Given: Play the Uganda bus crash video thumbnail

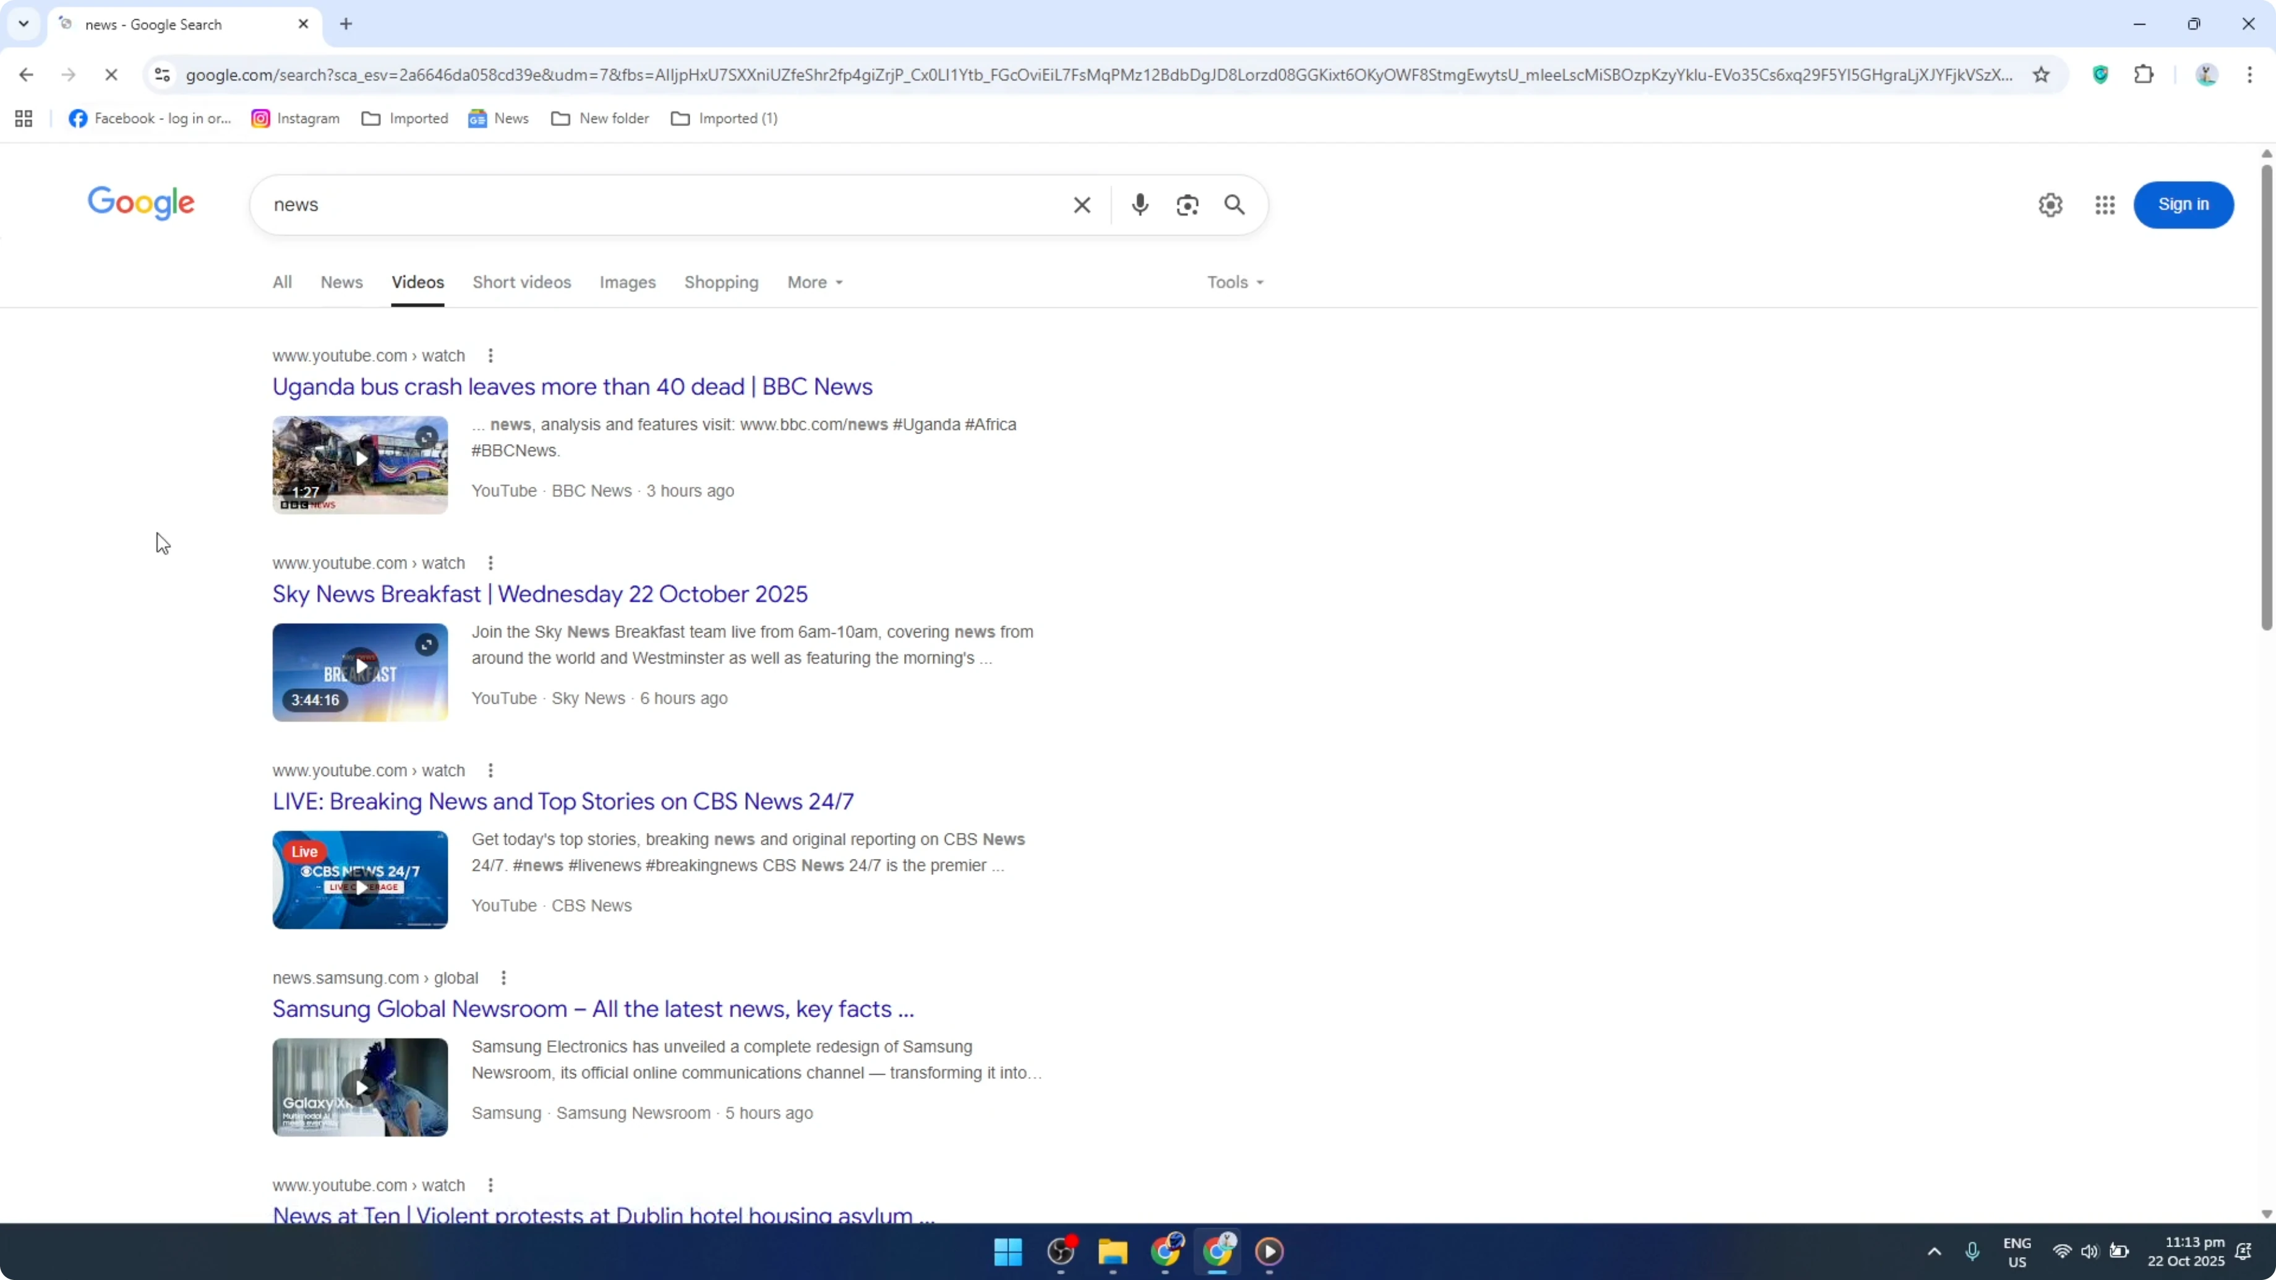Looking at the screenshot, I should (361, 464).
